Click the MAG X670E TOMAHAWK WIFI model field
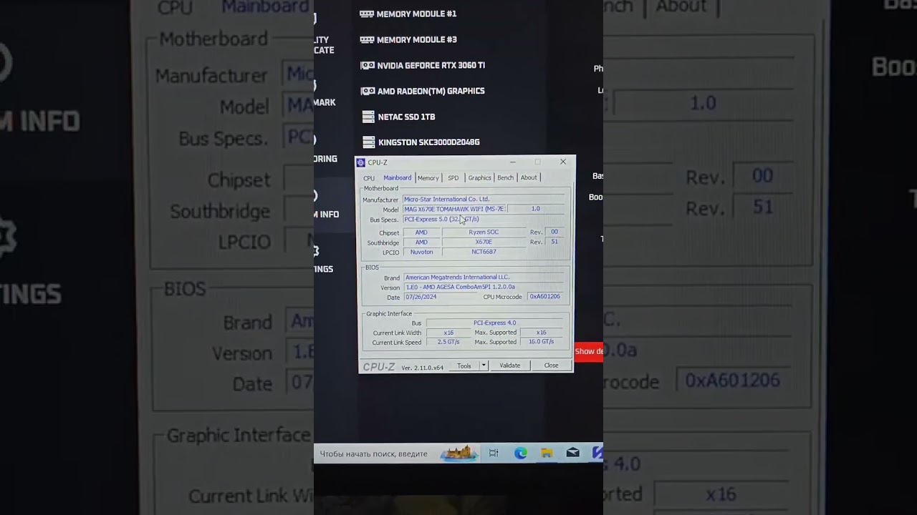This screenshot has width=917, height=515. point(454,209)
